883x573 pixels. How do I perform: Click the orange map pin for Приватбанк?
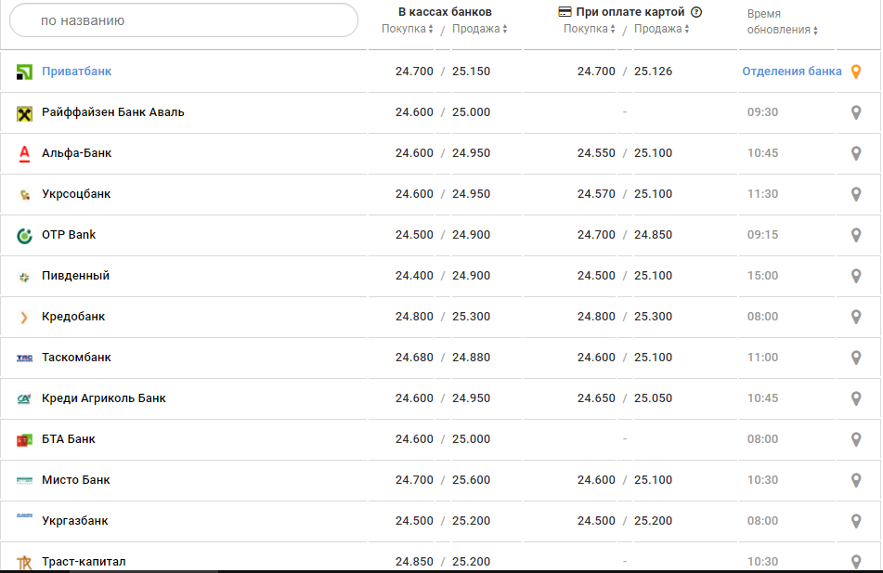856,72
